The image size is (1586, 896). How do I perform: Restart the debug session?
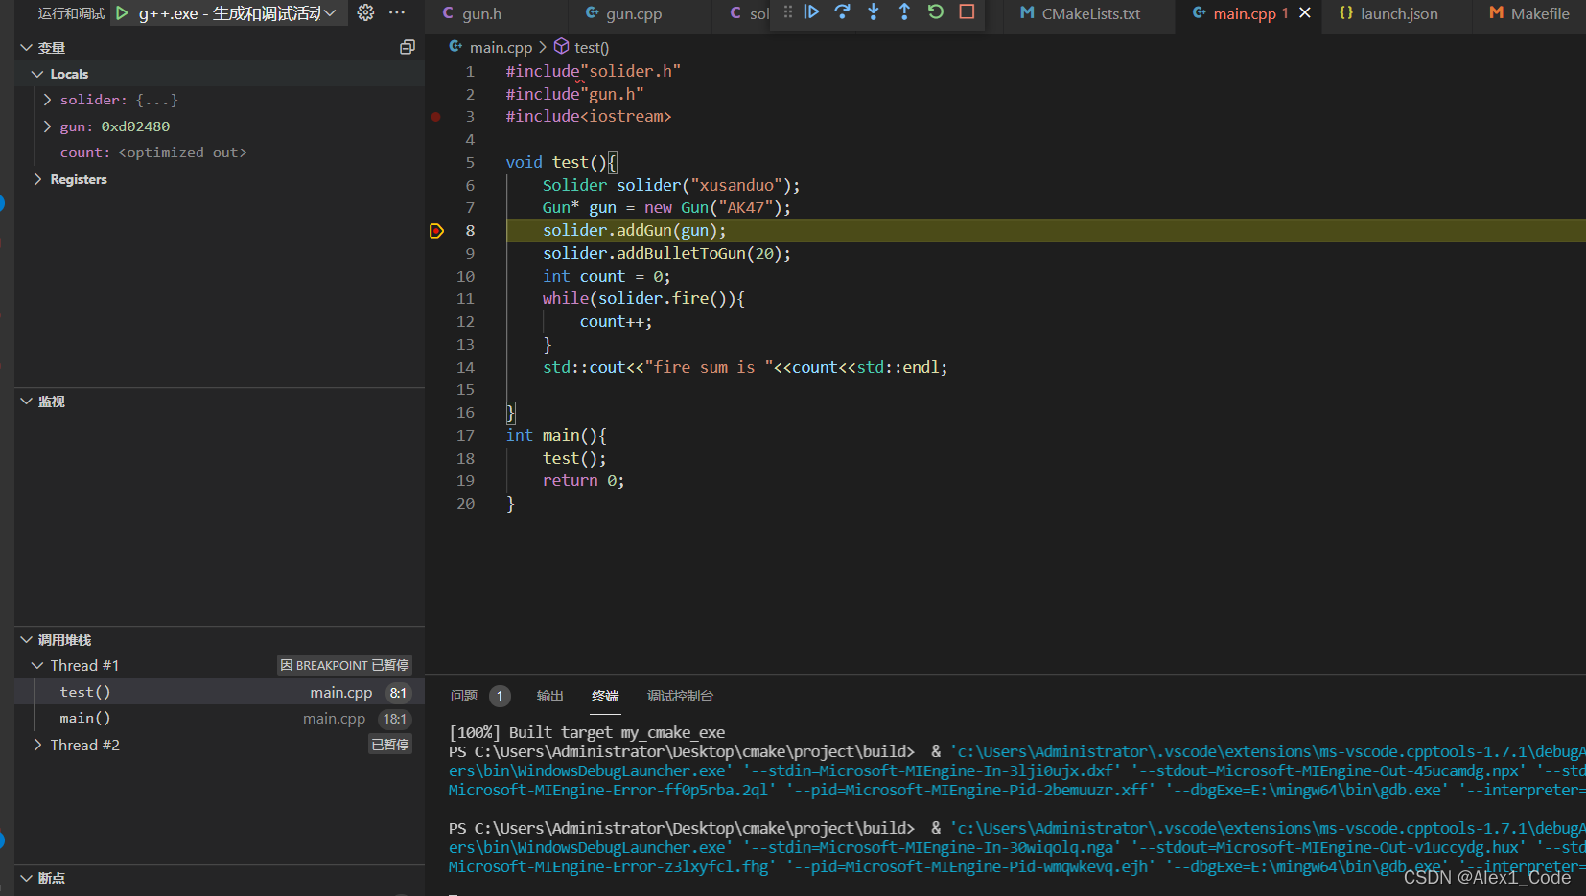click(x=936, y=12)
